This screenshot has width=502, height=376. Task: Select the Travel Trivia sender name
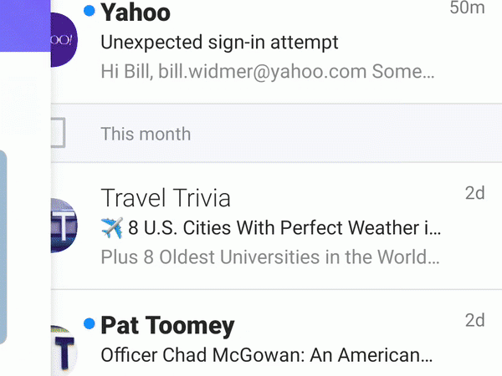(x=166, y=198)
